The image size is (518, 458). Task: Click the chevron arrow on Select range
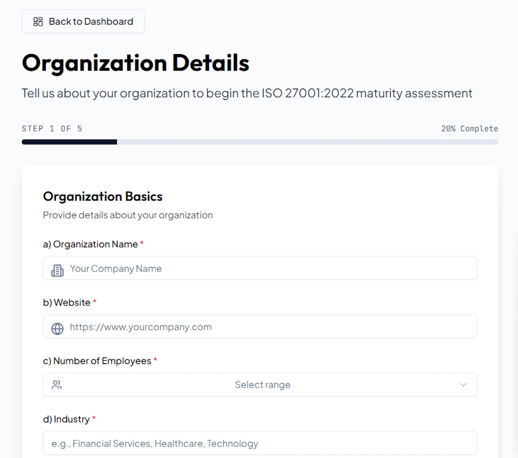[x=463, y=385]
